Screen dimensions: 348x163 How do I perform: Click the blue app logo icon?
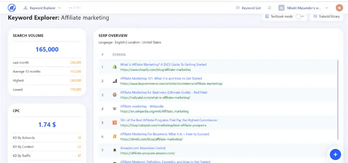tap(12, 8)
